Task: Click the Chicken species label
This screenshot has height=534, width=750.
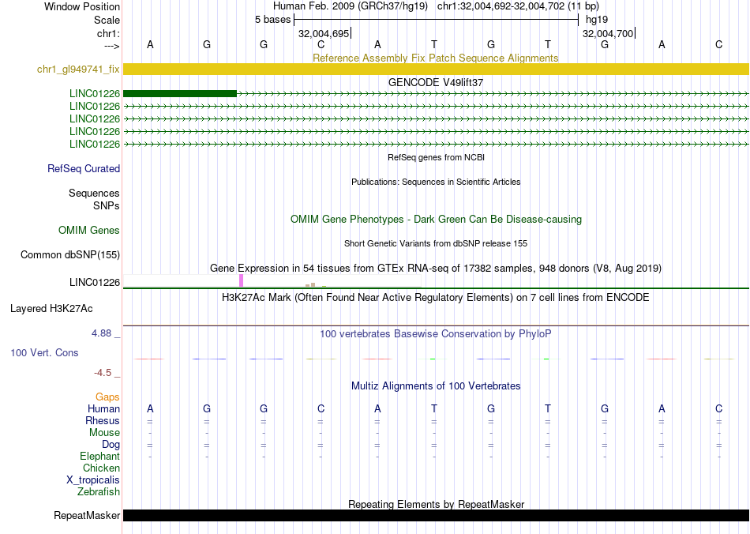Action: click(x=101, y=468)
